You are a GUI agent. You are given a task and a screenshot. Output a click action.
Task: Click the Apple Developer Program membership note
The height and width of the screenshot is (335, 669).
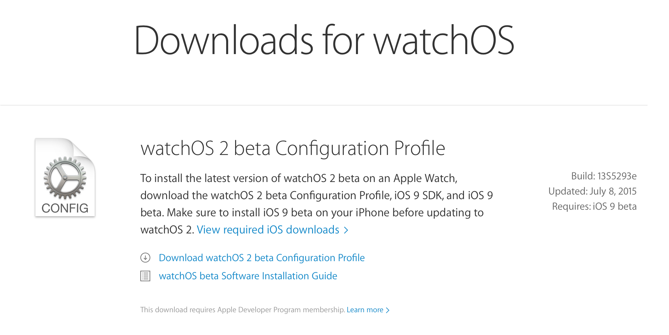click(243, 310)
